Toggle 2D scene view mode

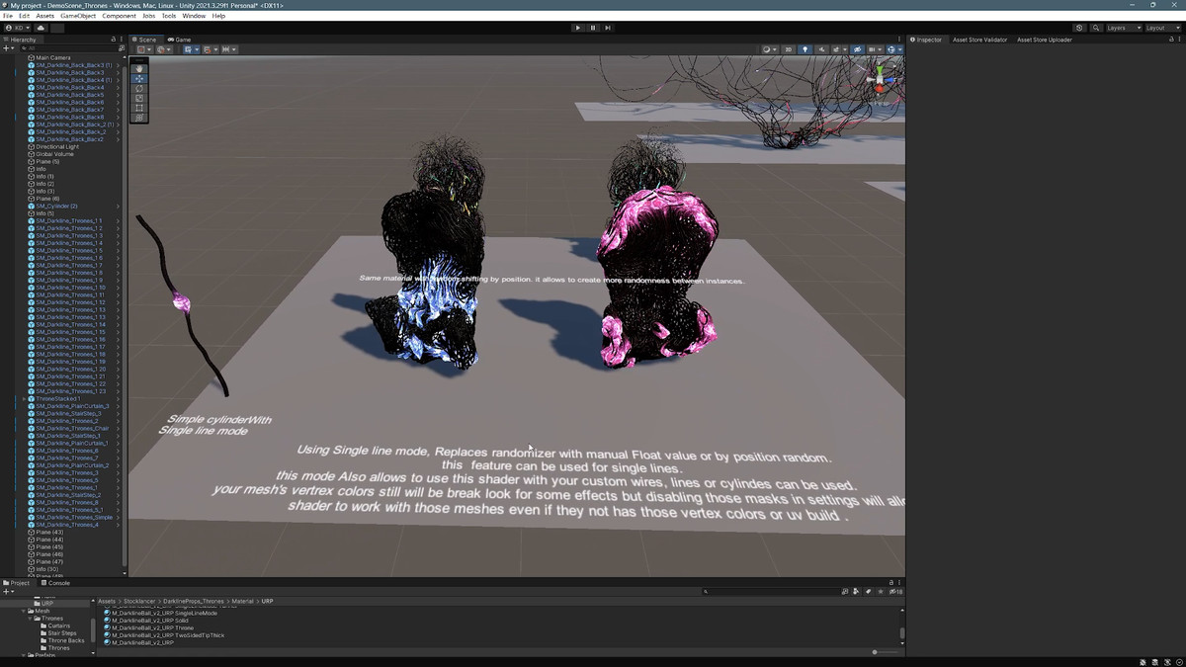coord(788,49)
